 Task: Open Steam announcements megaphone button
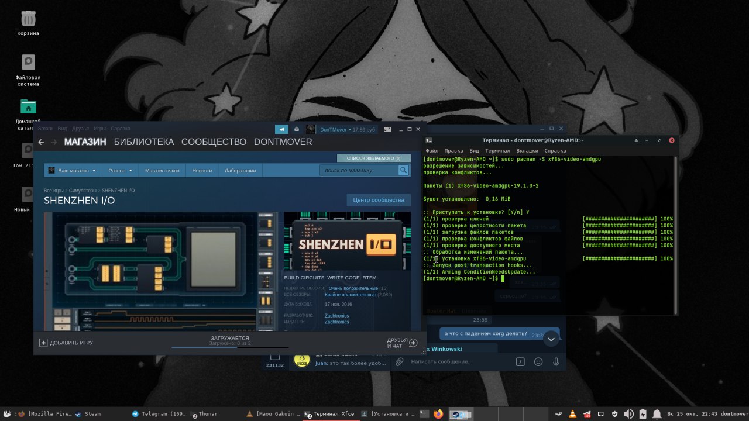tap(282, 129)
